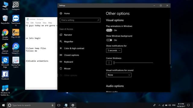Image resolution: width=193 pixels, height=108 pixels.
Task: Minimize the Settings window
Action: coord(154,5)
